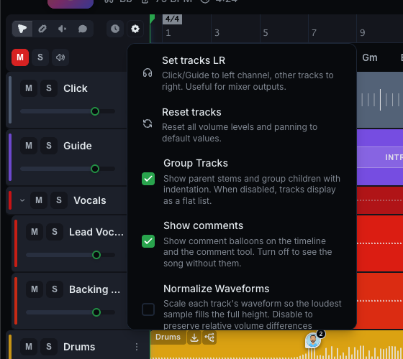Adjust the Click track volume slider
Viewport: 403px width, 359px height.
68,111
